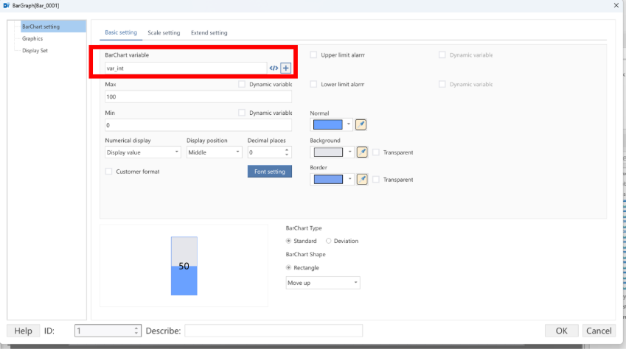Check Dynamic variable next to Upper limit alarm
626x349 pixels.
coord(442,55)
